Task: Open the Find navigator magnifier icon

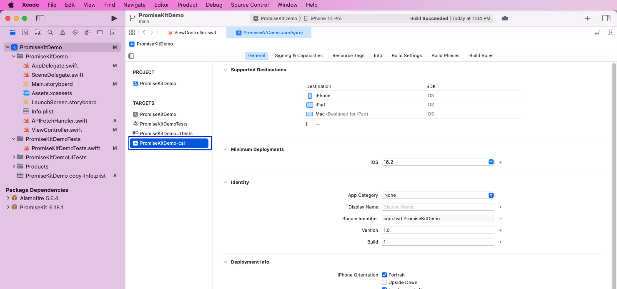Action: [x=50, y=33]
